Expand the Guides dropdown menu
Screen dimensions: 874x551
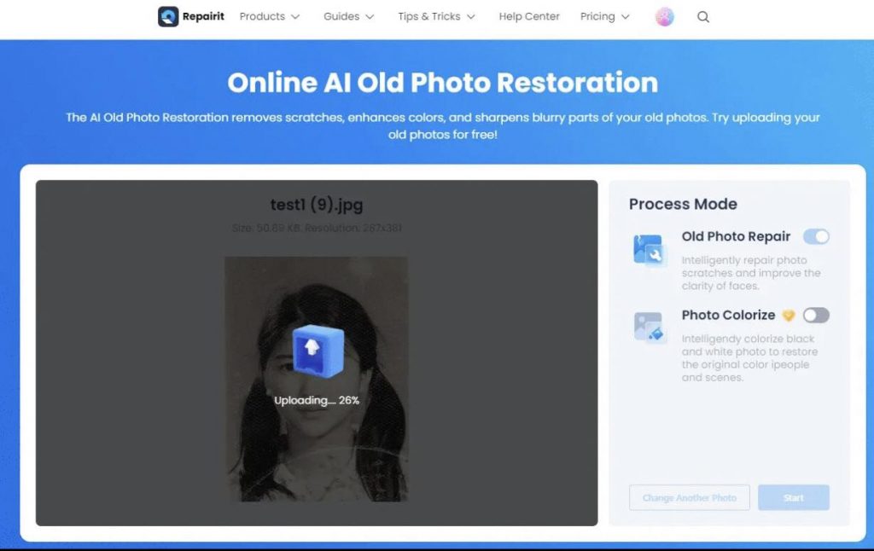pyautogui.click(x=348, y=17)
